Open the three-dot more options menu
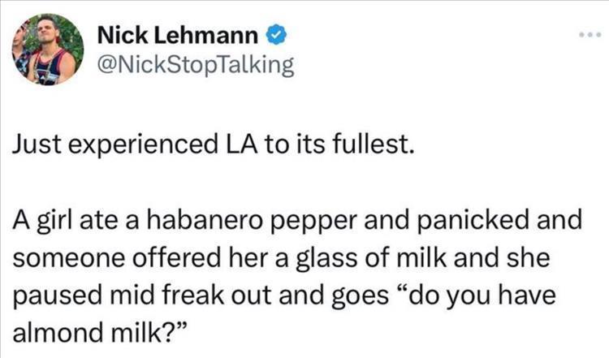609x358 pixels. pyautogui.click(x=585, y=37)
